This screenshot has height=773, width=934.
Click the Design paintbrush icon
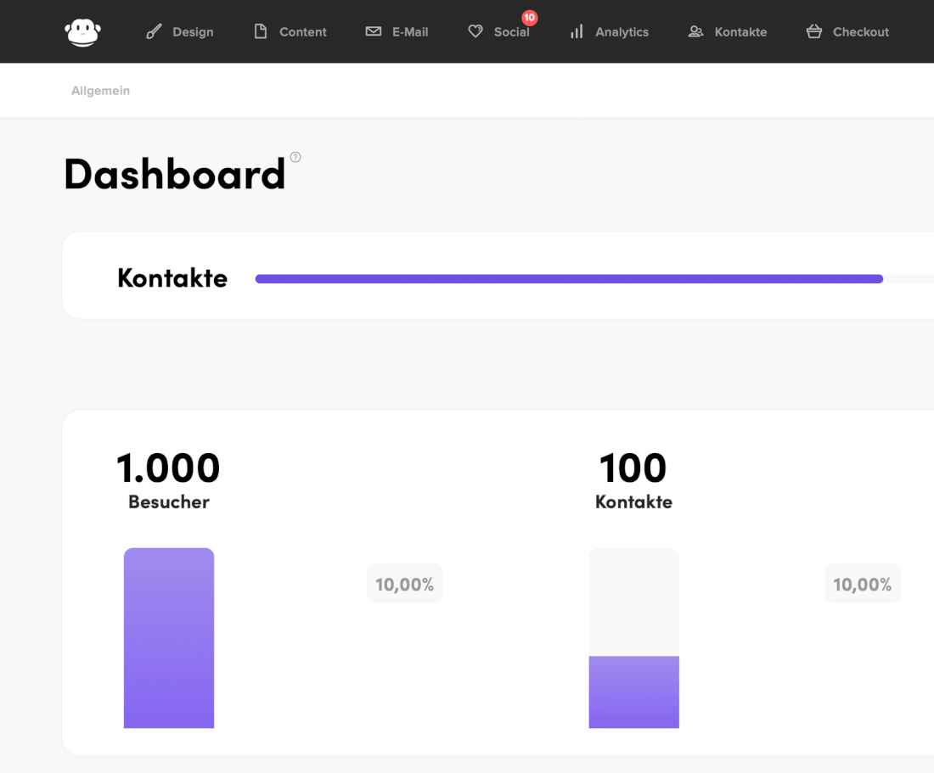point(154,32)
